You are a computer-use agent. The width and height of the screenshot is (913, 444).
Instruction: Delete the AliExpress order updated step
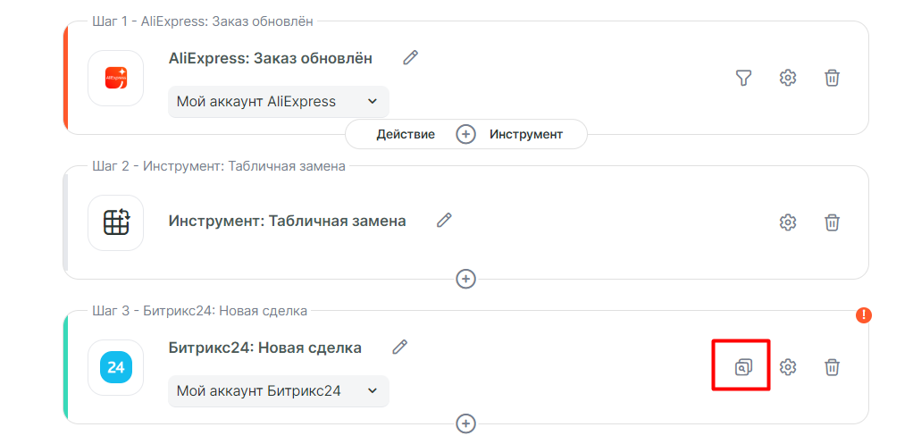(832, 78)
